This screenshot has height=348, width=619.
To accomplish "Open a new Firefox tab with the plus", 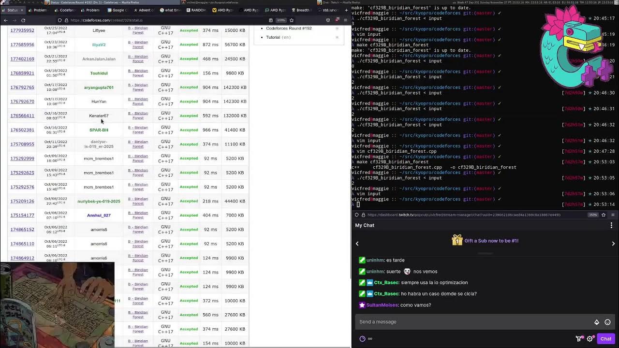I will 346,10.
